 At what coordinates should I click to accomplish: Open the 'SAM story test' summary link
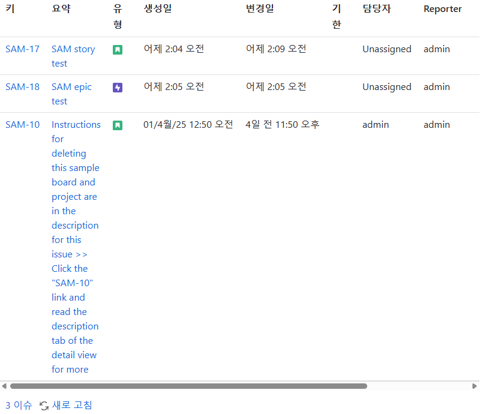click(73, 56)
